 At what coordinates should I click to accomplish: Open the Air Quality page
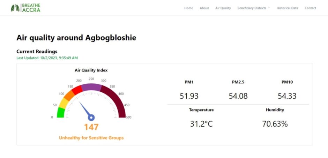point(223,8)
